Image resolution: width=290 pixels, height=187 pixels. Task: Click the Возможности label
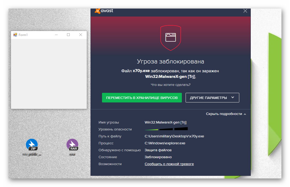(110, 164)
